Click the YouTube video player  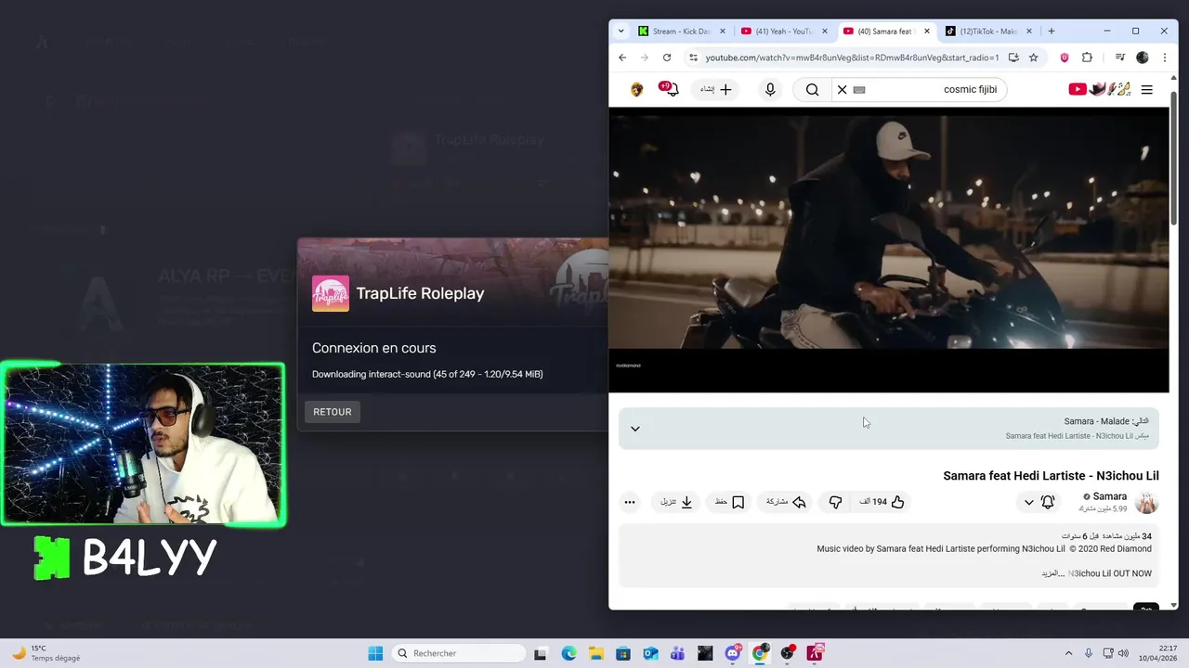click(x=889, y=250)
